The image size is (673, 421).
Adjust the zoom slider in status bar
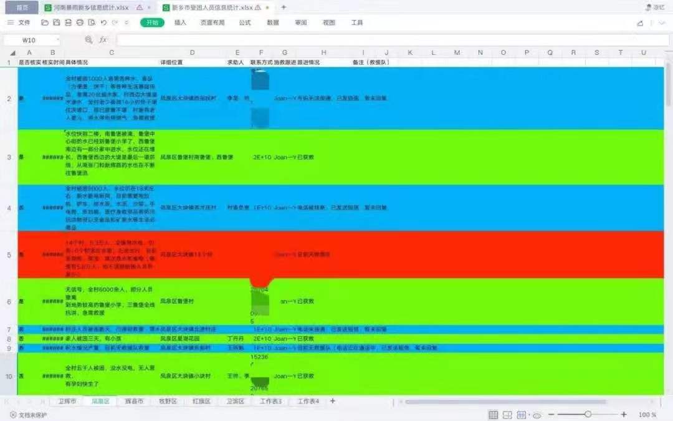(588, 415)
